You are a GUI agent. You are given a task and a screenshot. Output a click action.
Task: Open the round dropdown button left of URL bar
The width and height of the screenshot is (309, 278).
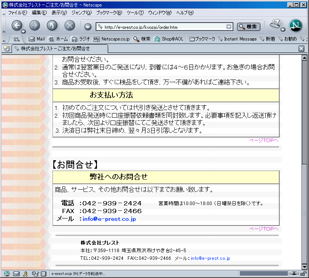click(88, 27)
